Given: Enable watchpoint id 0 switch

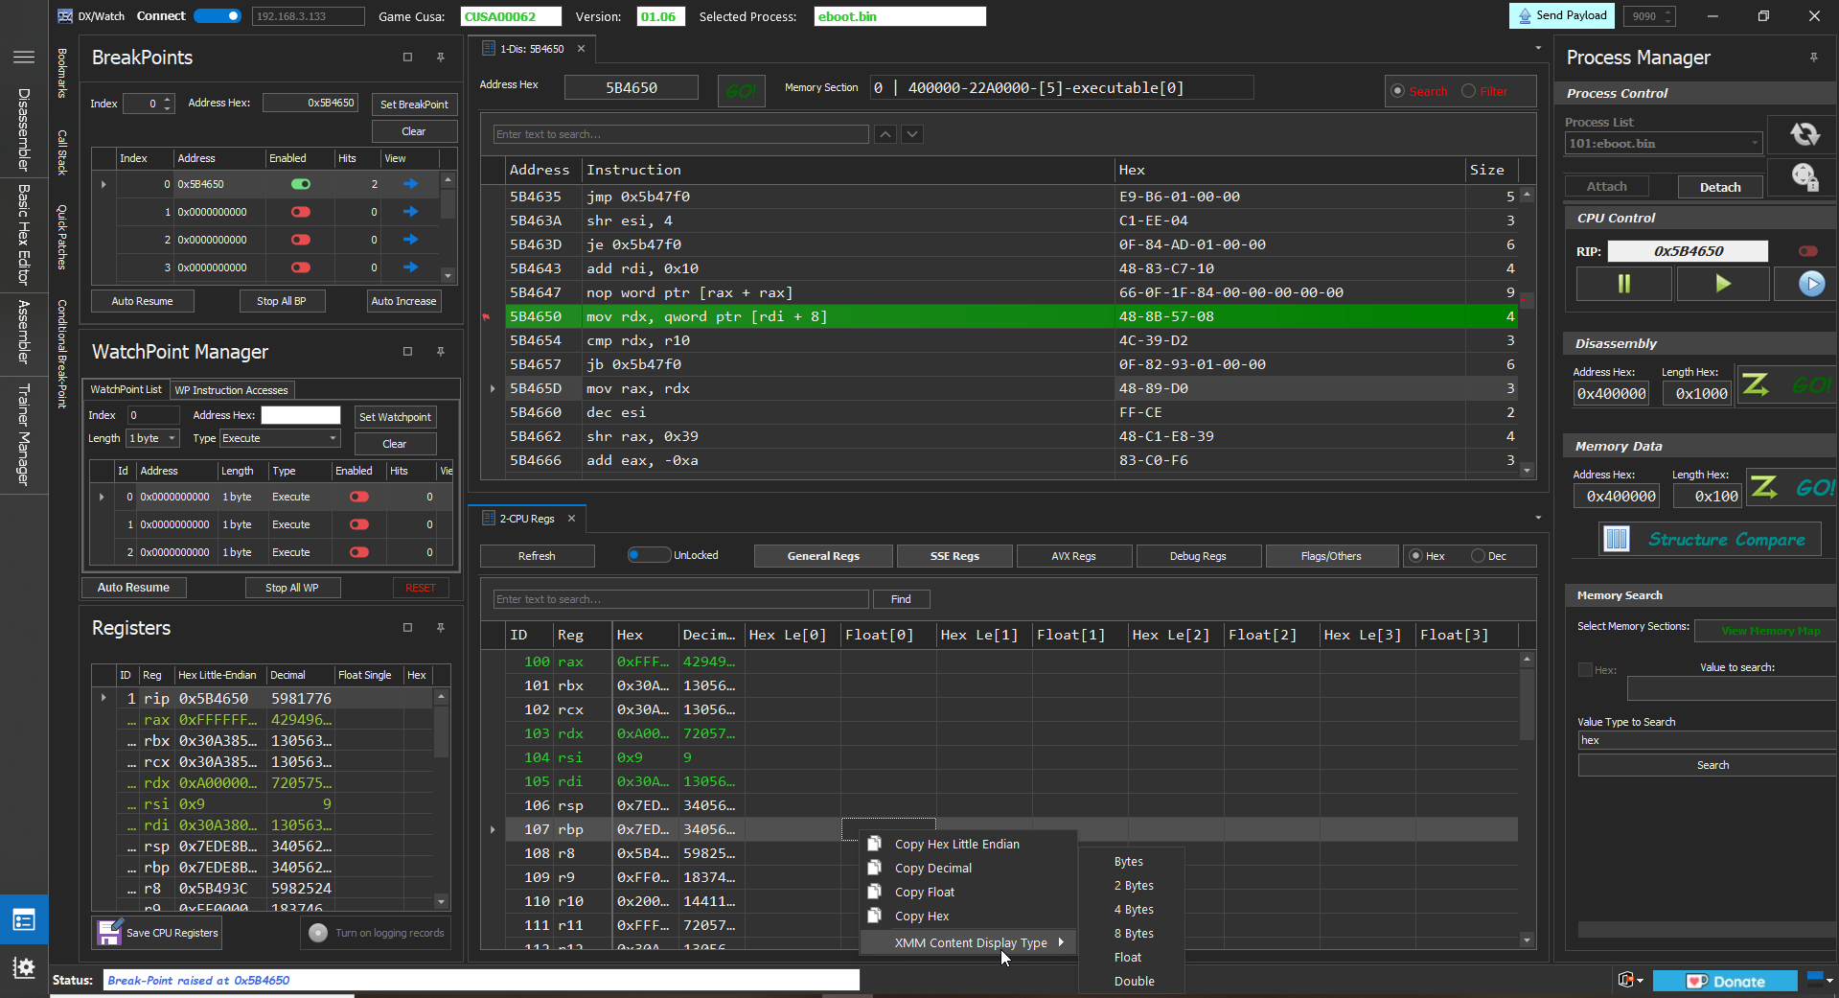Looking at the screenshot, I should coord(359,497).
